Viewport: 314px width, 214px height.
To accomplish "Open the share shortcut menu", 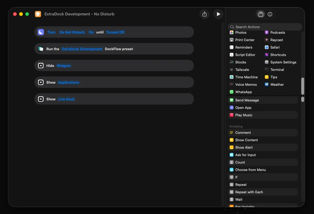I will pyautogui.click(x=204, y=14).
